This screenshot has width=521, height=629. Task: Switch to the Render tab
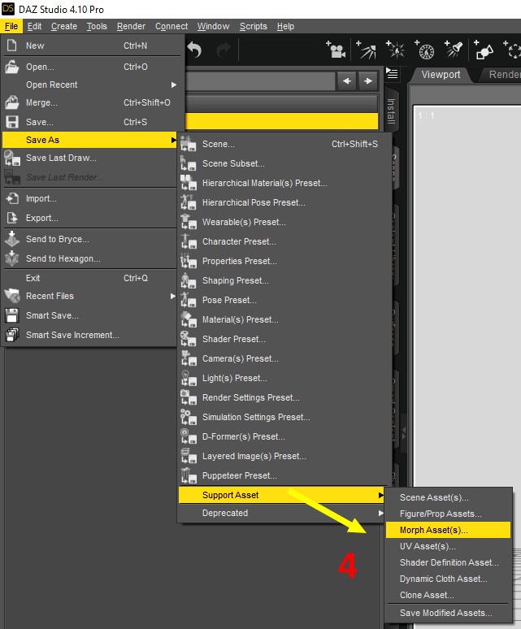503,75
